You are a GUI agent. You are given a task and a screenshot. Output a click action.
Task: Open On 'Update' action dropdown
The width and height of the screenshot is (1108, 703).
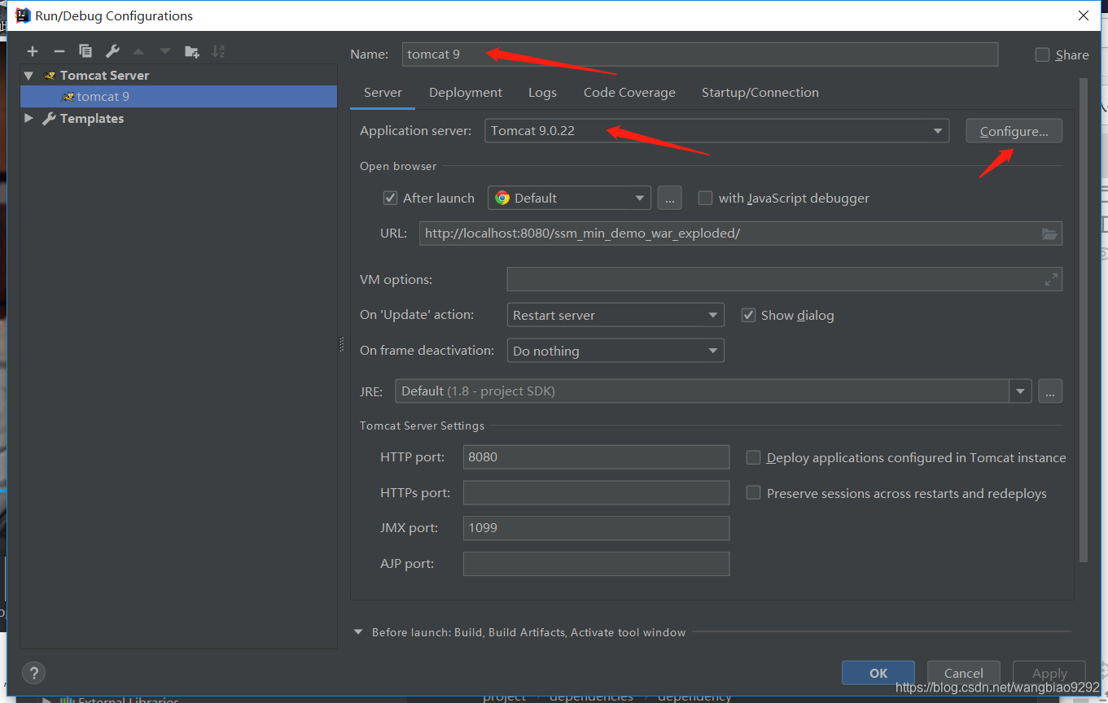click(615, 315)
